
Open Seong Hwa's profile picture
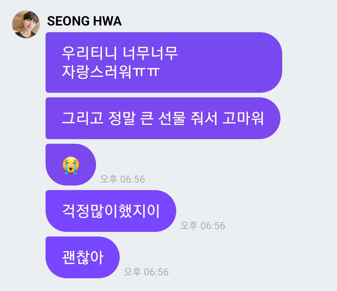point(26,24)
